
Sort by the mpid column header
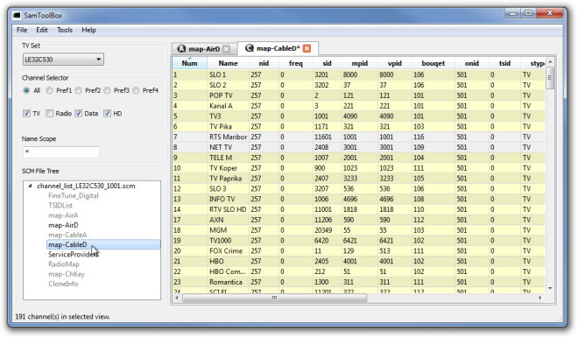359,63
